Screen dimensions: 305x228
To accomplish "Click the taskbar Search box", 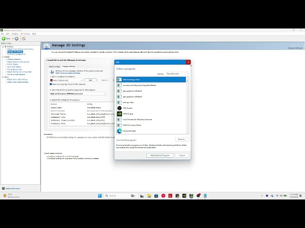I will coord(121,196).
